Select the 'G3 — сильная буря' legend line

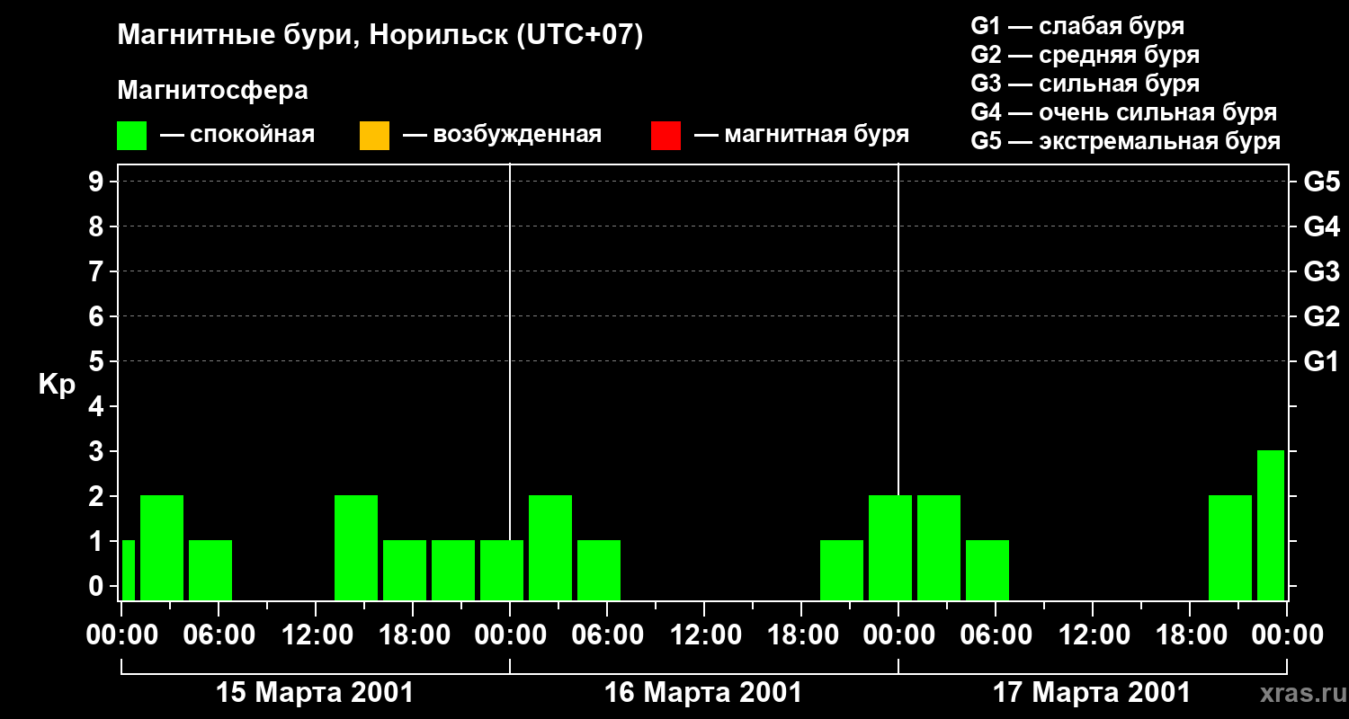coord(1085,84)
